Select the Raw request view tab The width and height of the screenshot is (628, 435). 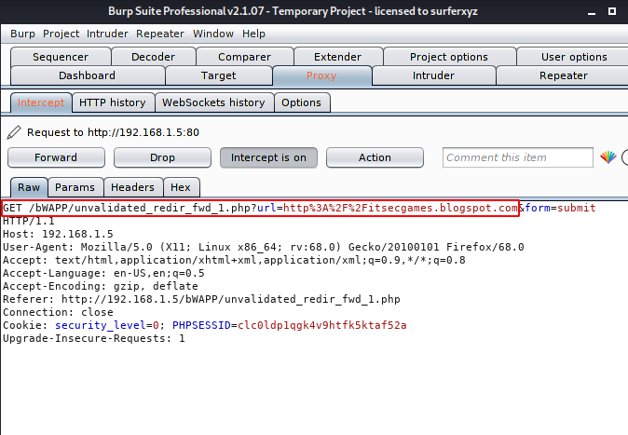pos(29,187)
